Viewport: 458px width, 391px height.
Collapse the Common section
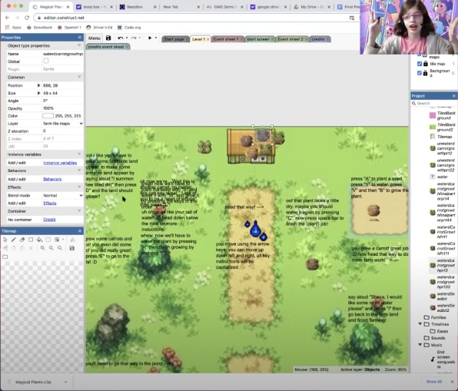[x=79, y=77]
